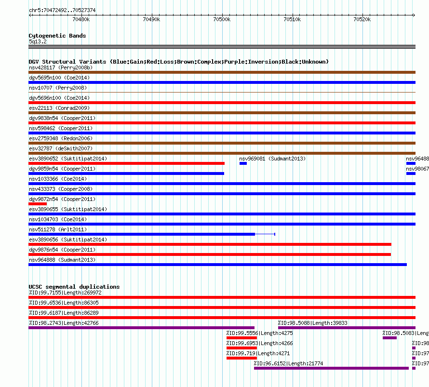The height and width of the screenshot is (387, 429).
Task: Open the Cytogenetic Bands track title
Action: (57, 36)
